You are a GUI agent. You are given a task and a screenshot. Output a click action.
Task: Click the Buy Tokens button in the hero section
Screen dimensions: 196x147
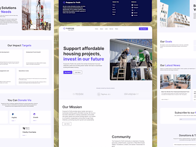click(x=68, y=73)
